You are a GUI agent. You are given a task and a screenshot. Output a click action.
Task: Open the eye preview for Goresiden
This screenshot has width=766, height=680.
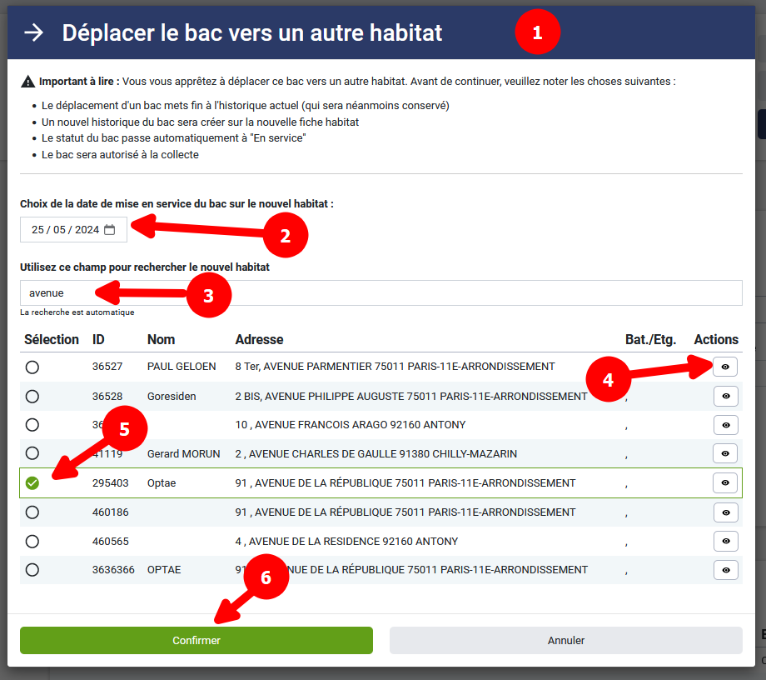[x=725, y=396]
